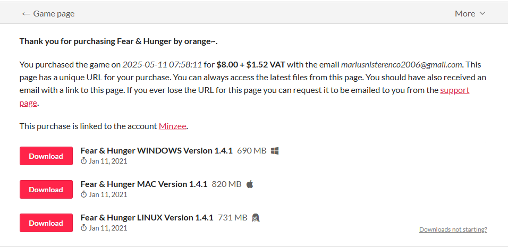Click the clock icon under Windows version
The width and height of the screenshot is (508, 247).
[83, 161]
